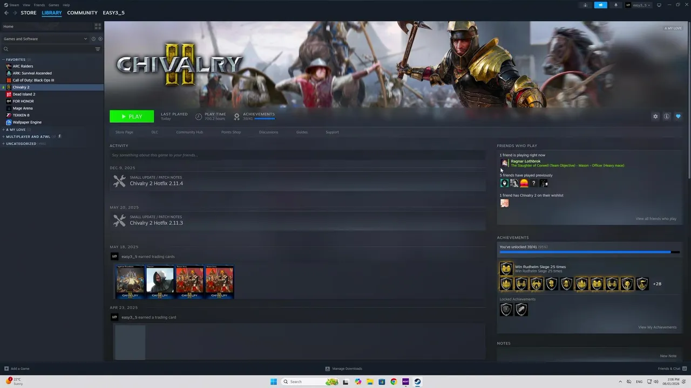691x388 pixels.
Task: Open Discussions link
Action: [x=268, y=132]
